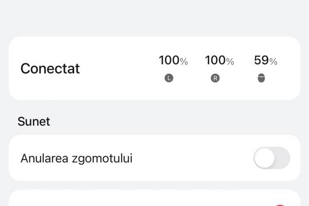The height and width of the screenshot is (206, 309).
Task: Tap the charging case battery icon
Action: (261, 78)
